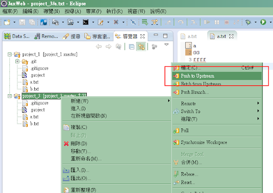Close the active a.txt editor tab
Screen dimensions: 273x193
pyautogui.click(x=231, y=36)
